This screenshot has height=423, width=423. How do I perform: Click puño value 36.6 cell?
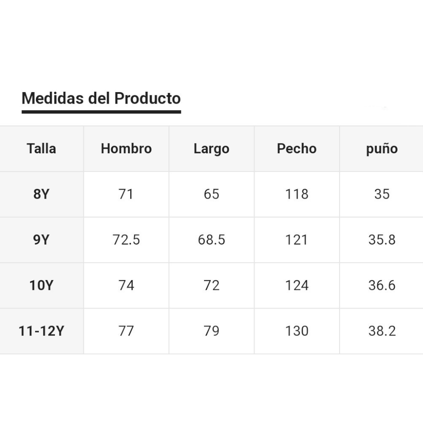pos(381,285)
